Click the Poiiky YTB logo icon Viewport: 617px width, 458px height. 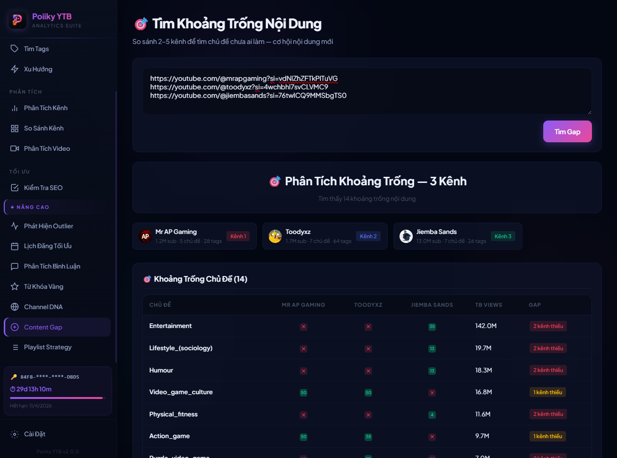point(17,20)
